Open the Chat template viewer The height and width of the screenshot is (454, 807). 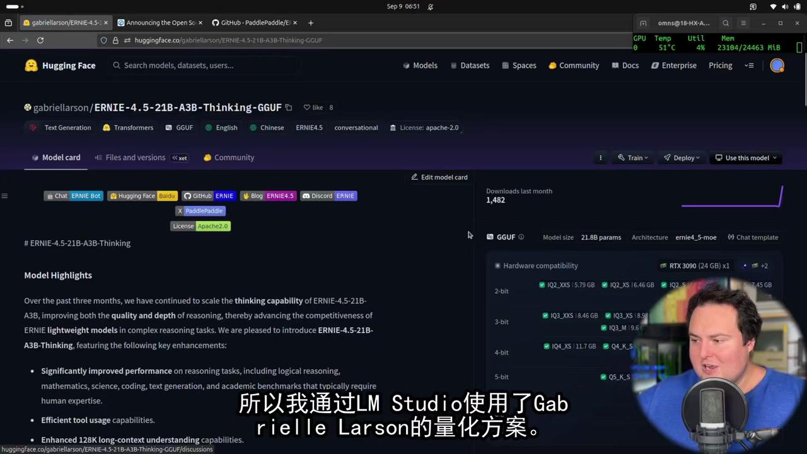pos(753,238)
